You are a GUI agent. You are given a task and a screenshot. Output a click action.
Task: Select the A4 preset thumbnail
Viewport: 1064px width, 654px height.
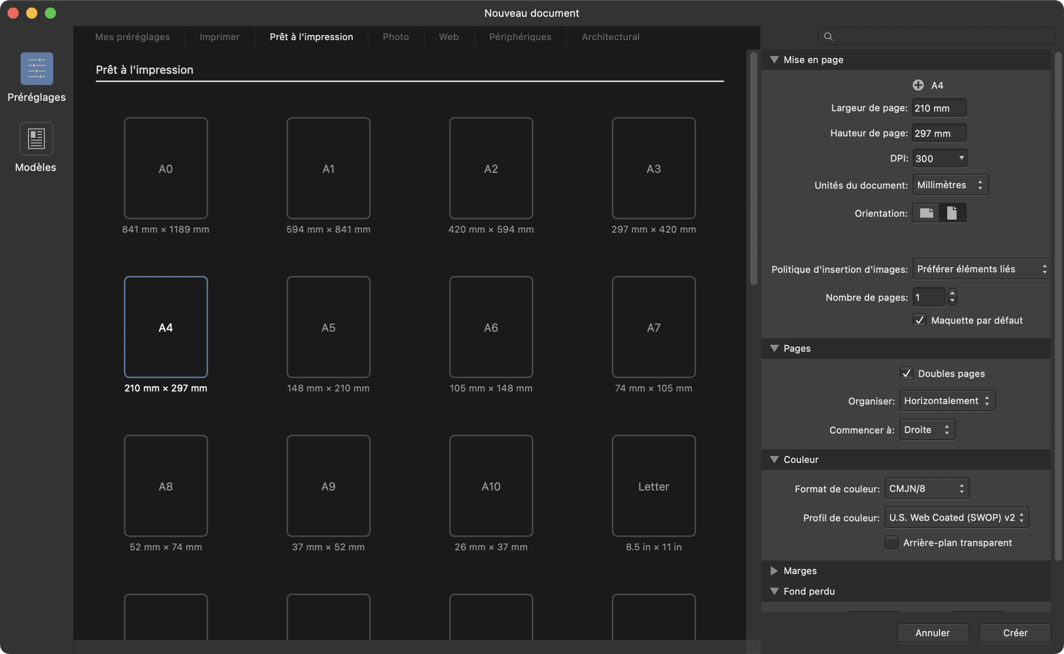(x=166, y=327)
